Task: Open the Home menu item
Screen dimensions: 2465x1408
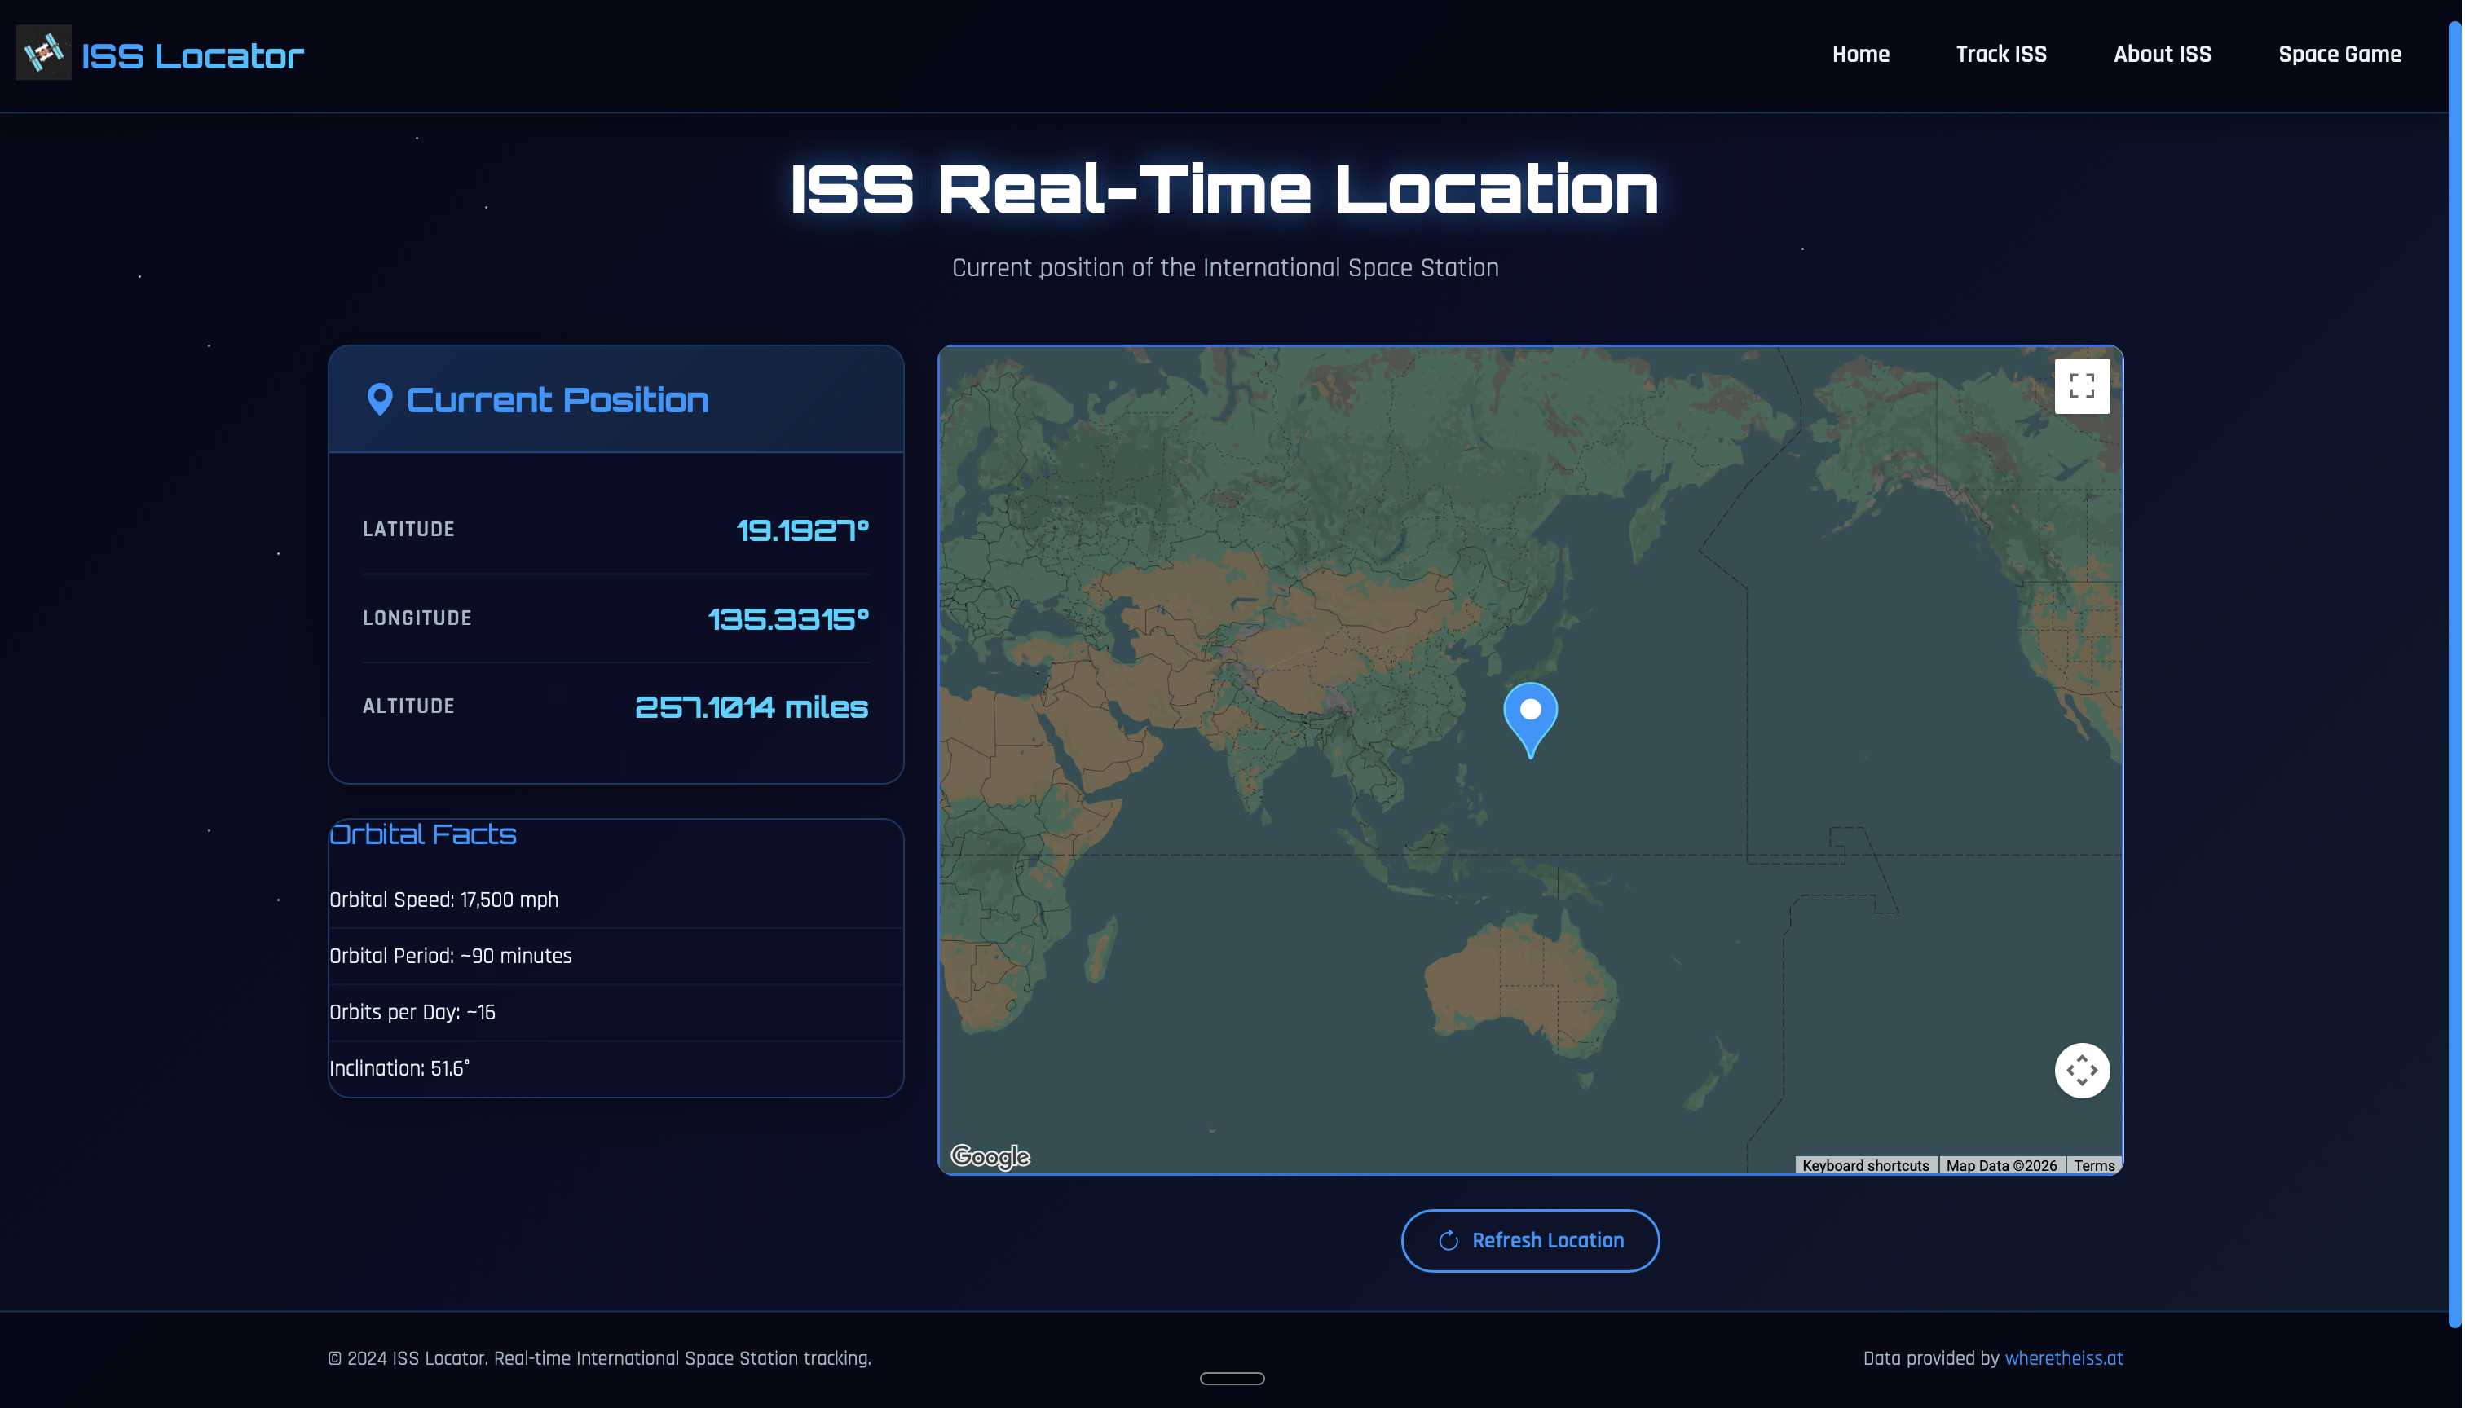Action: 1860,54
